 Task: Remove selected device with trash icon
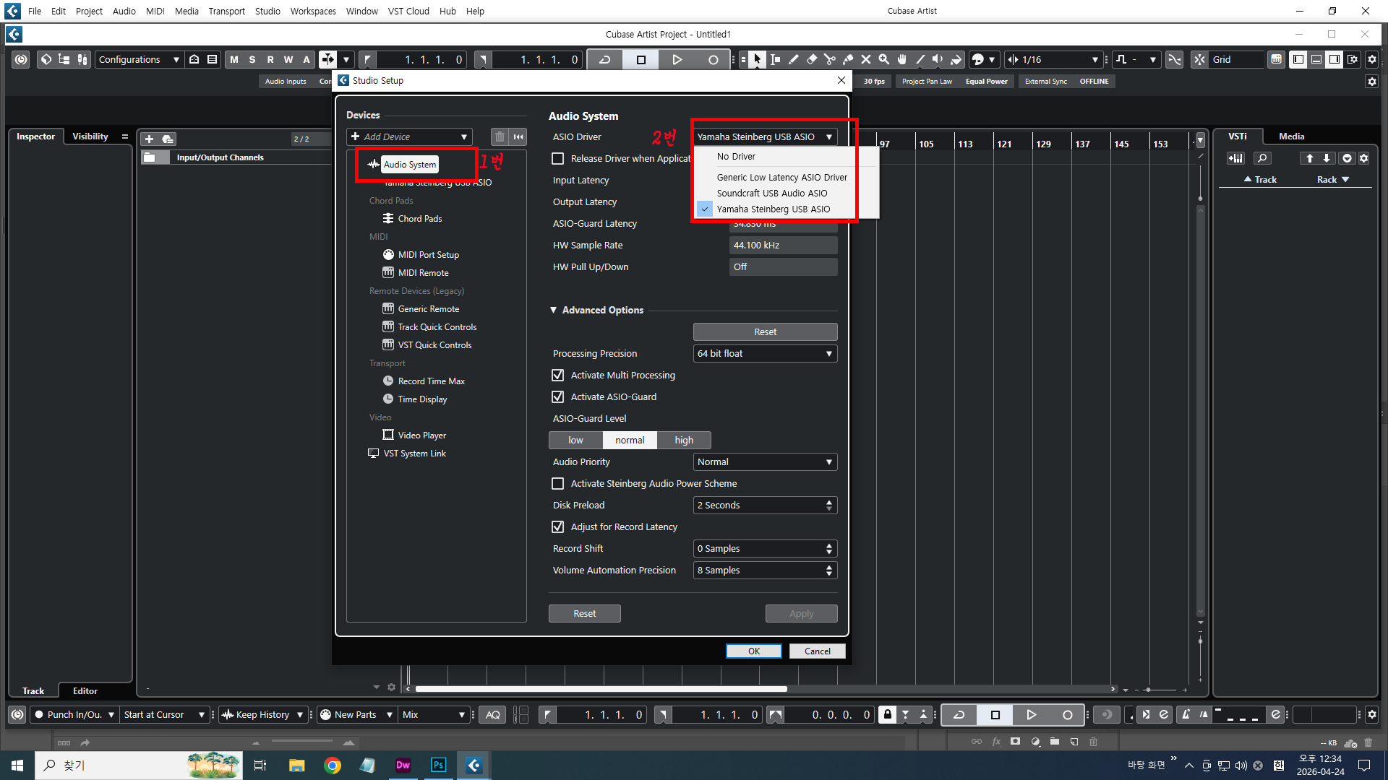tap(500, 136)
